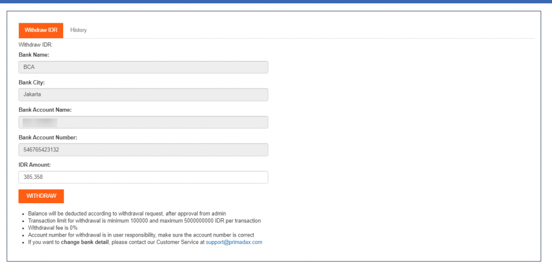Image resolution: width=552 pixels, height=270 pixels.
Task: Click the Bank Account Number field
Action: click(x=143, y=150)
